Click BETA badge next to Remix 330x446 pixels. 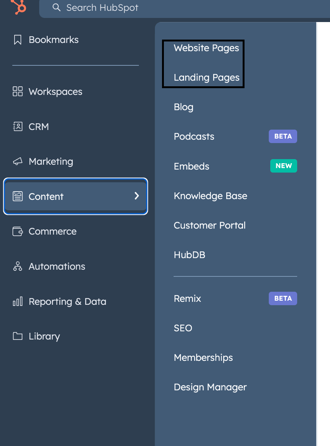pyautogui.click(x=283, y=298)
